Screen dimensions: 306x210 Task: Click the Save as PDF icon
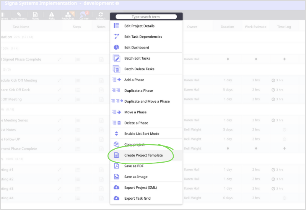(x=117, y=166)
